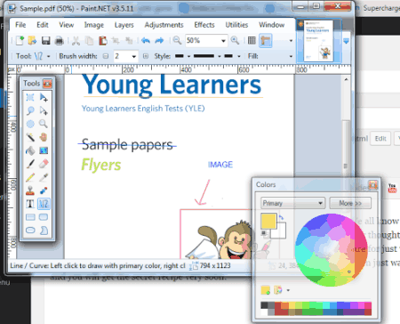Screen dimensions: 400x324
Task: Toggle the rulers button in toolbar
Action: pyautogui.click(x=266, y=40)
